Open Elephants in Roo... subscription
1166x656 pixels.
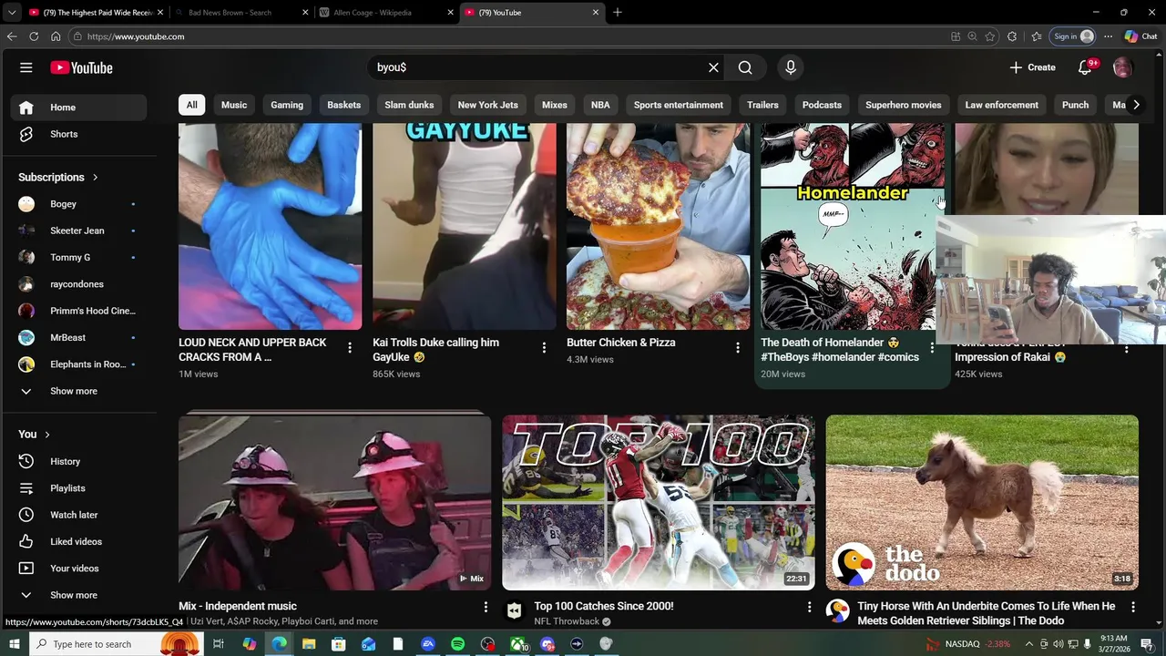(78, 364)
